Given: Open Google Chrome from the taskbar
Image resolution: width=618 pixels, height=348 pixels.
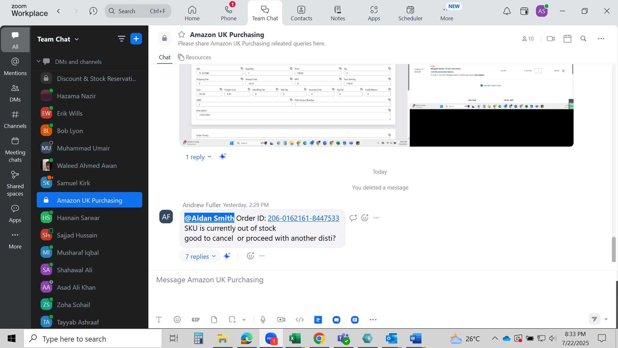Looking at the screenshot, I should click(x=319, y=339).
